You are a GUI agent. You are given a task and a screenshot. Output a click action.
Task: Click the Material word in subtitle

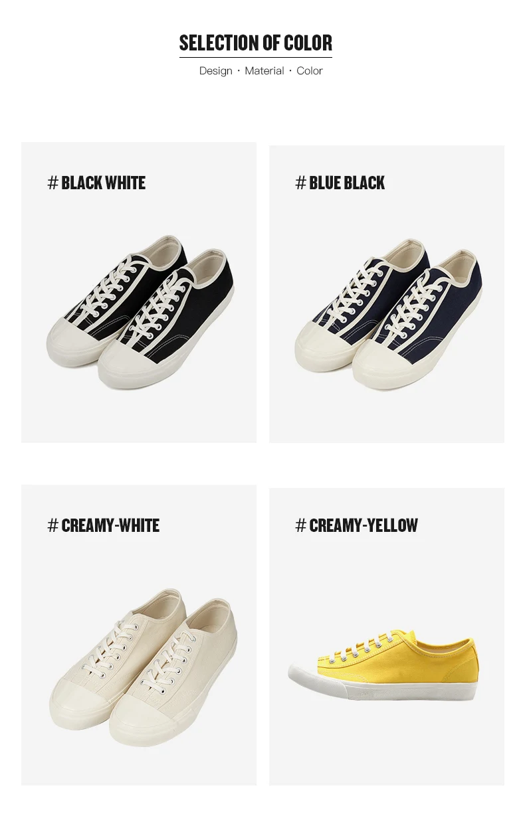click(264, 71)
